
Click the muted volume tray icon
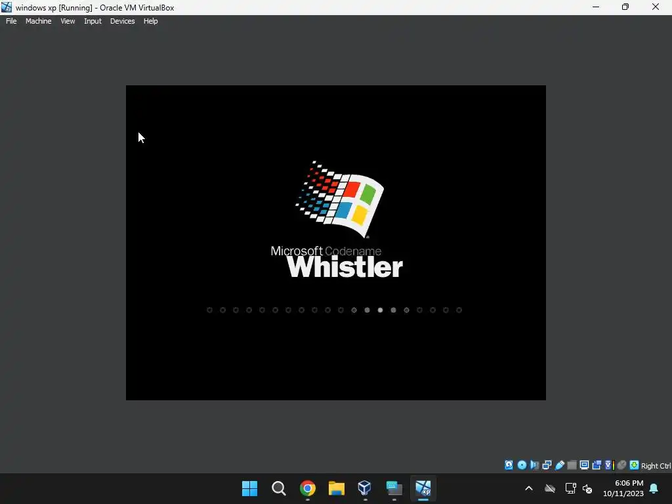[587, 488]
